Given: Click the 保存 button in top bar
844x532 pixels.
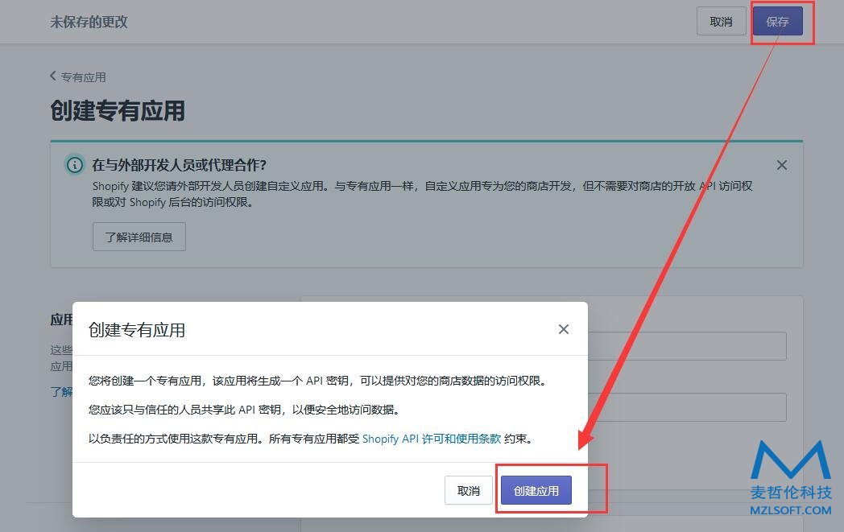Looking at the screenshot, I should [777, 22].
